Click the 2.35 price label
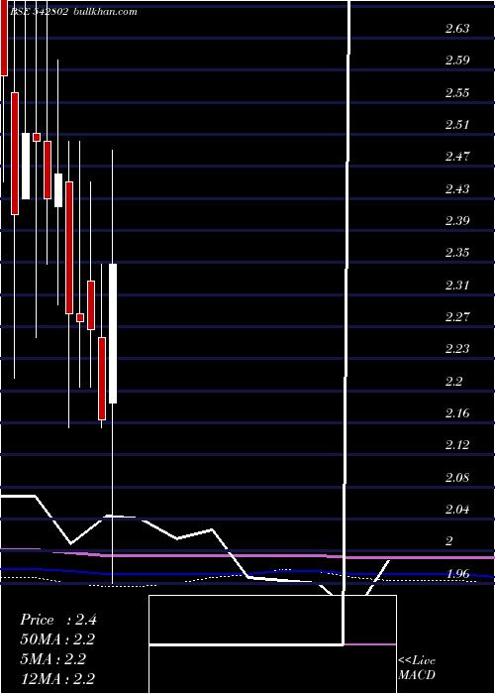The image size is (495, 694). (457, 253)
